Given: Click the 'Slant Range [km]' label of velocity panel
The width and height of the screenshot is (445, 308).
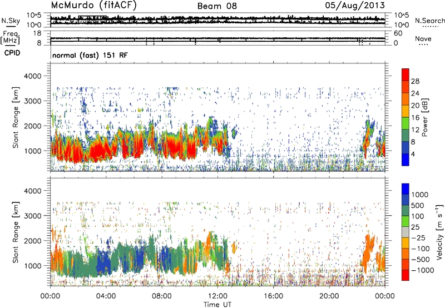Looking at the screenshot, I should (x=16, y=232).
